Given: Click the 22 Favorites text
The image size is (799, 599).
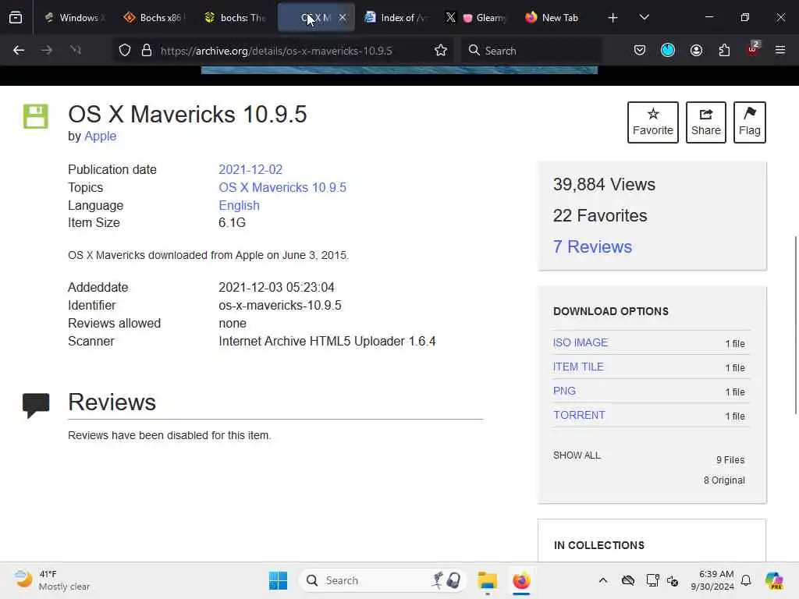Looking at the screenshot, I should point(600,215).
